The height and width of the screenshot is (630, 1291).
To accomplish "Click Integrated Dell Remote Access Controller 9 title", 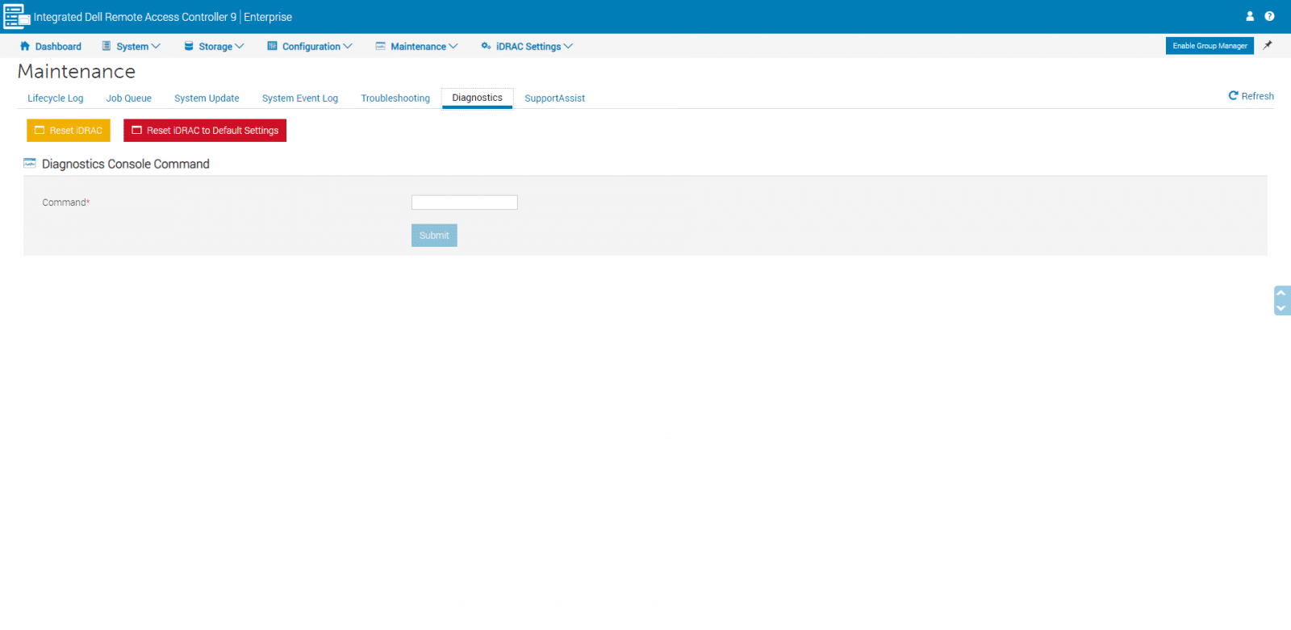I will pos(135,17).
